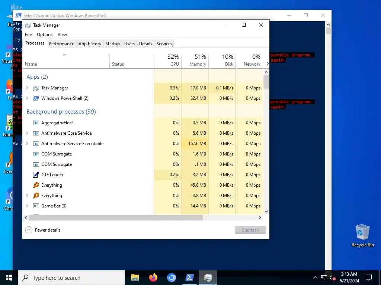Sort processes by CPU usage
This screenshot has height=285, width=381.
(x=168, y=60)
